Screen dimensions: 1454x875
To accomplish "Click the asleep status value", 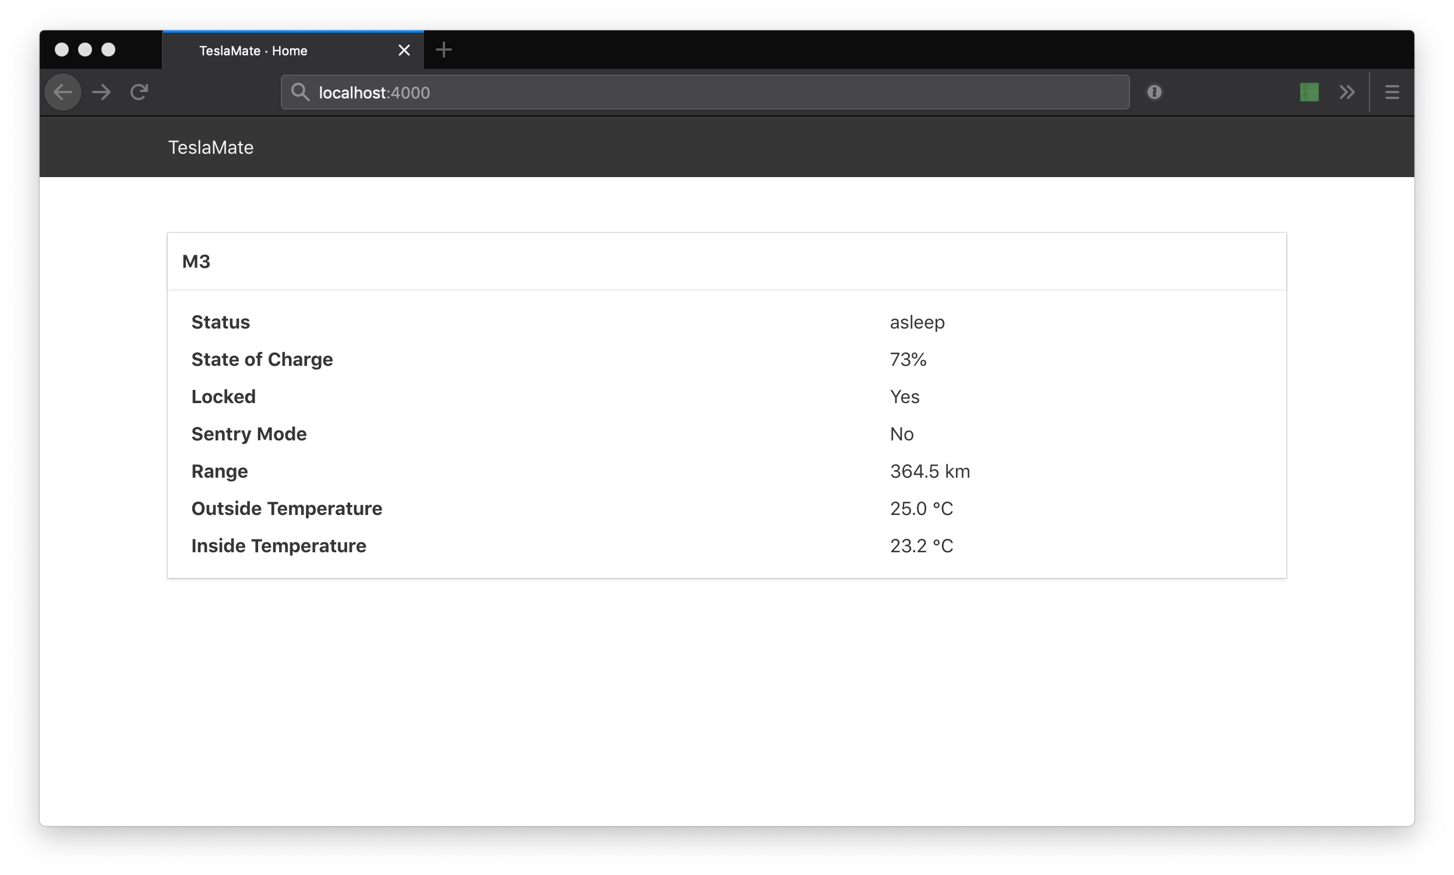I will tap(917, 323).
